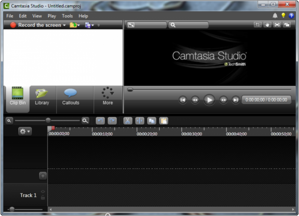
Task: Click the Copy icon on timeline toolbar
Action: pyautogui.click(x=152, y=121)
